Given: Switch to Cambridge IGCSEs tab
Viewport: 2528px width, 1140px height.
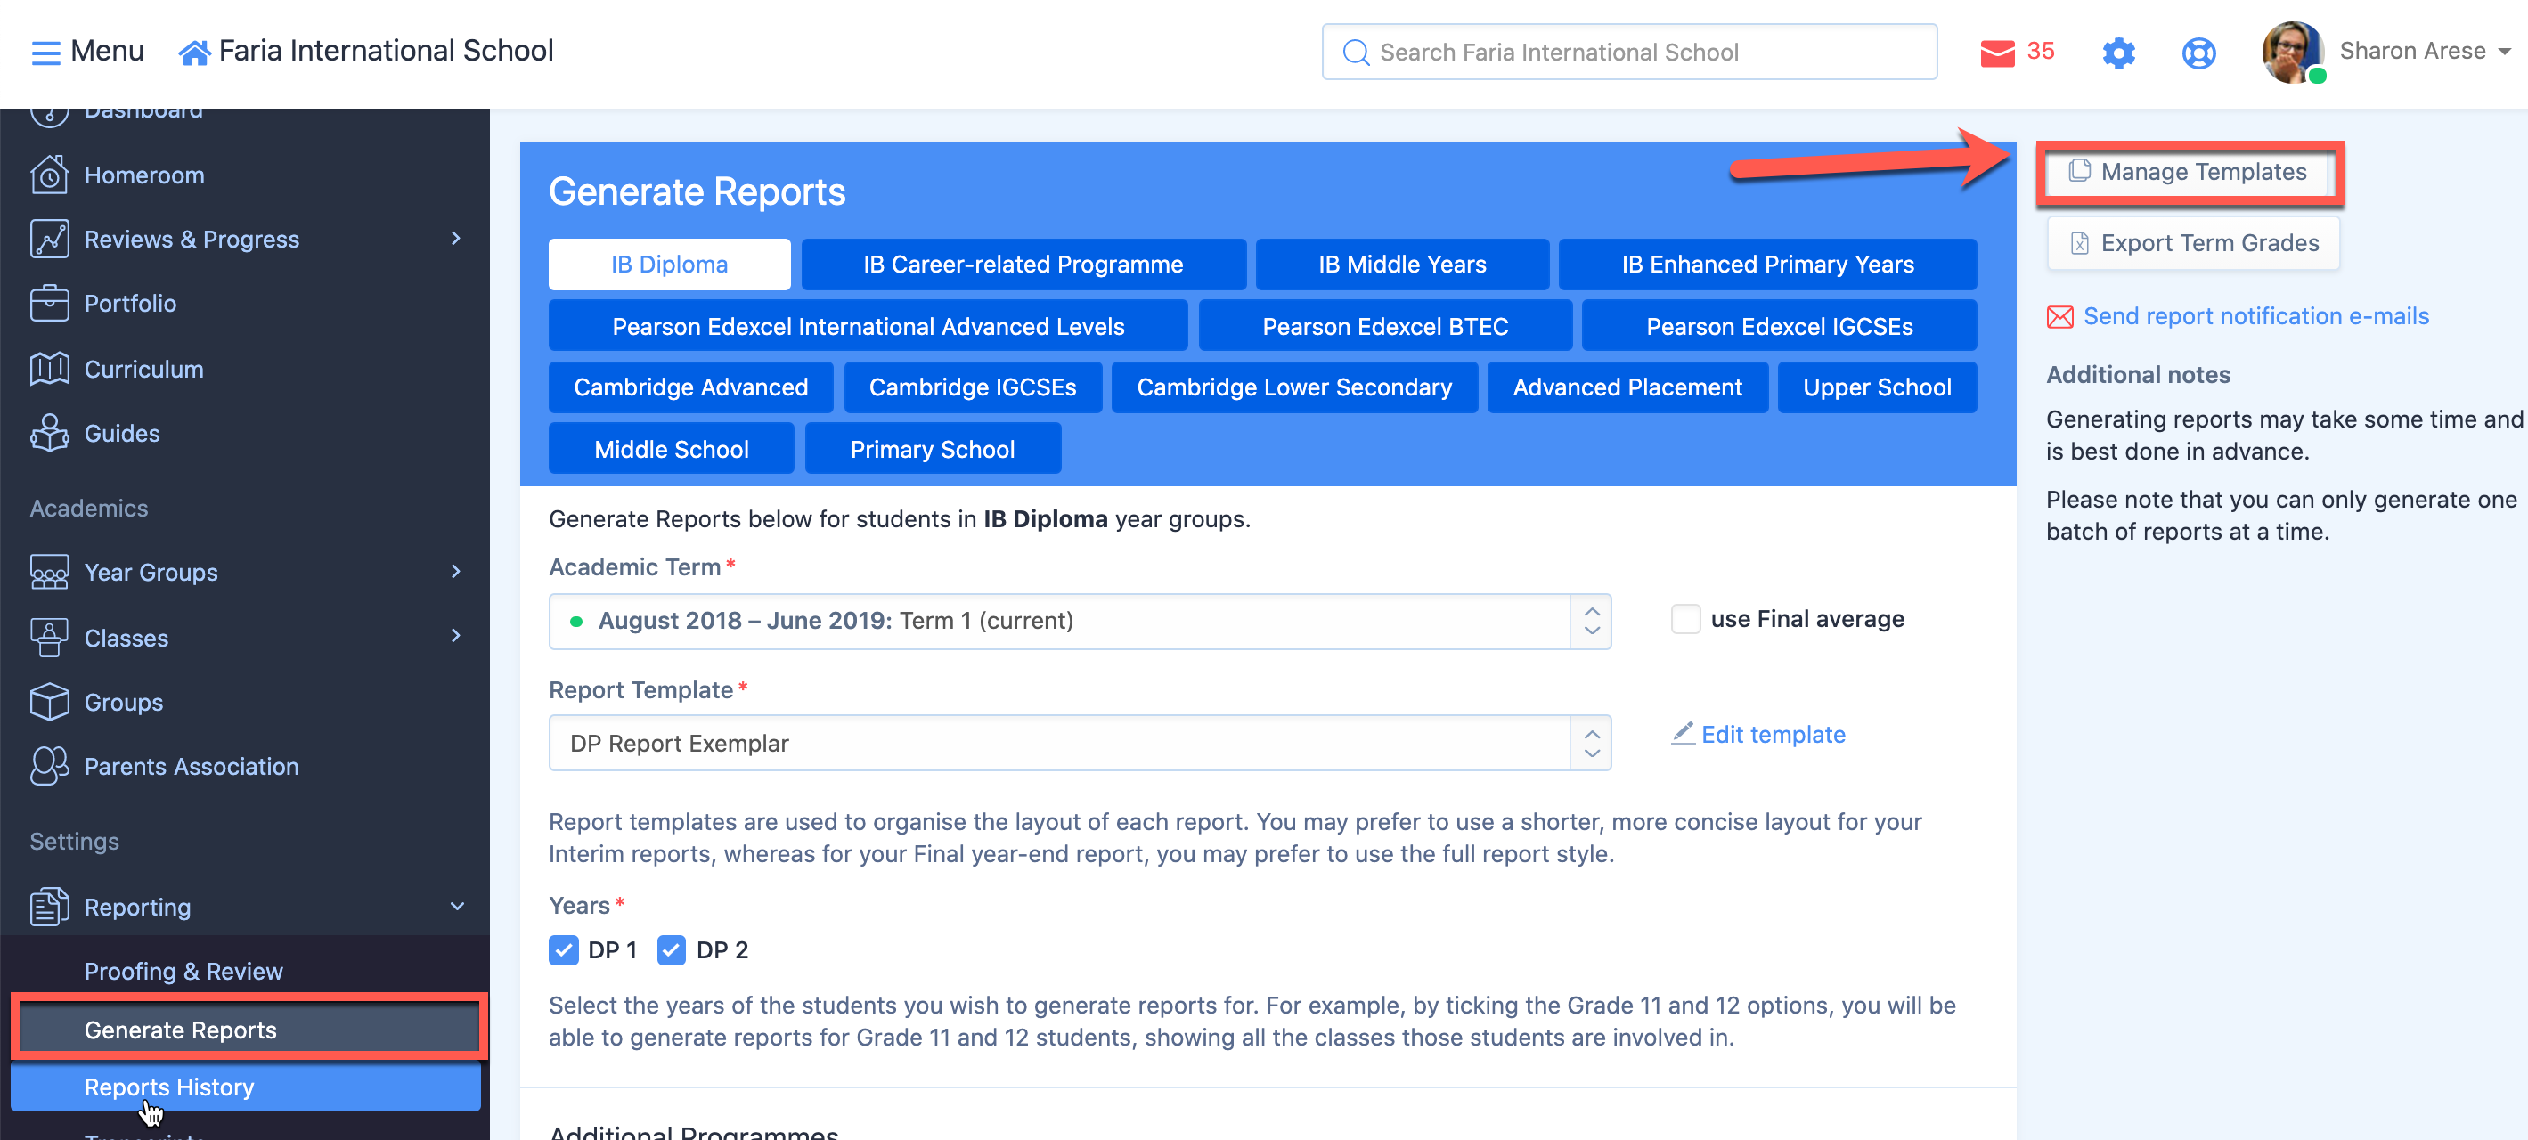Looking at the screenshot, I should pos(972,387).
